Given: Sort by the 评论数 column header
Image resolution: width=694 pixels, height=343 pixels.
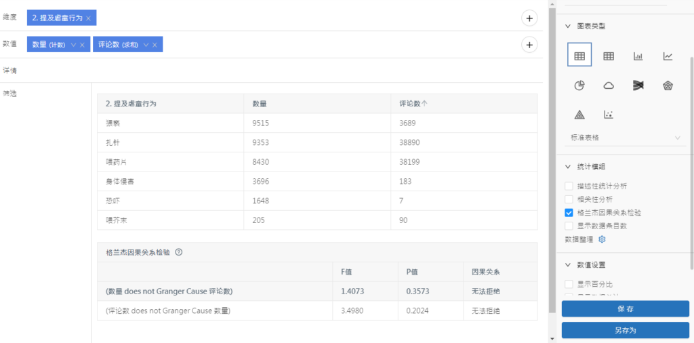Looking at the screenshot, I should point(413,104).
